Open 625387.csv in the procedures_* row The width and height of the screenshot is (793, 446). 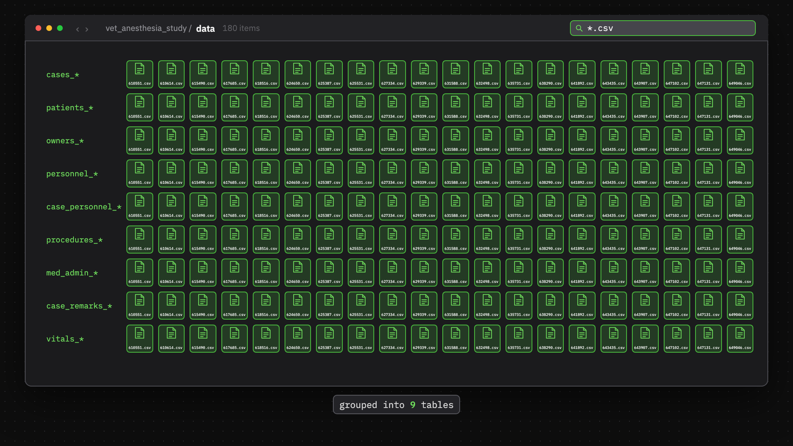329,240
